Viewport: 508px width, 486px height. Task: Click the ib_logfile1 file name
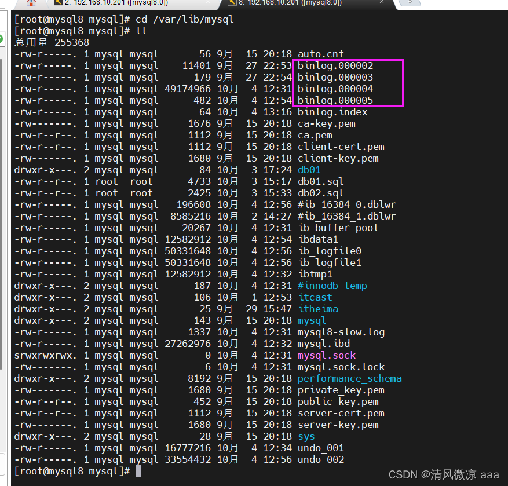coord(330,263)
